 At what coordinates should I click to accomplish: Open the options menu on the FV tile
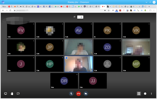(x=34, y=24)
